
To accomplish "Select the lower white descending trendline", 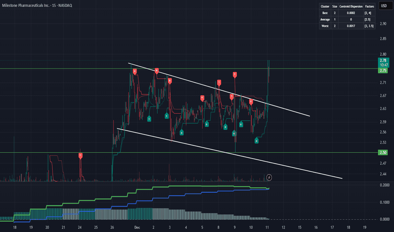I will click(230, 154).
